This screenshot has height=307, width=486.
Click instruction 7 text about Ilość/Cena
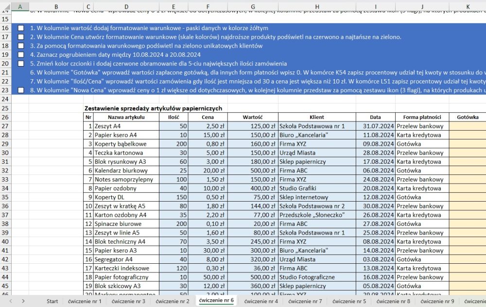tap(258, 81)
